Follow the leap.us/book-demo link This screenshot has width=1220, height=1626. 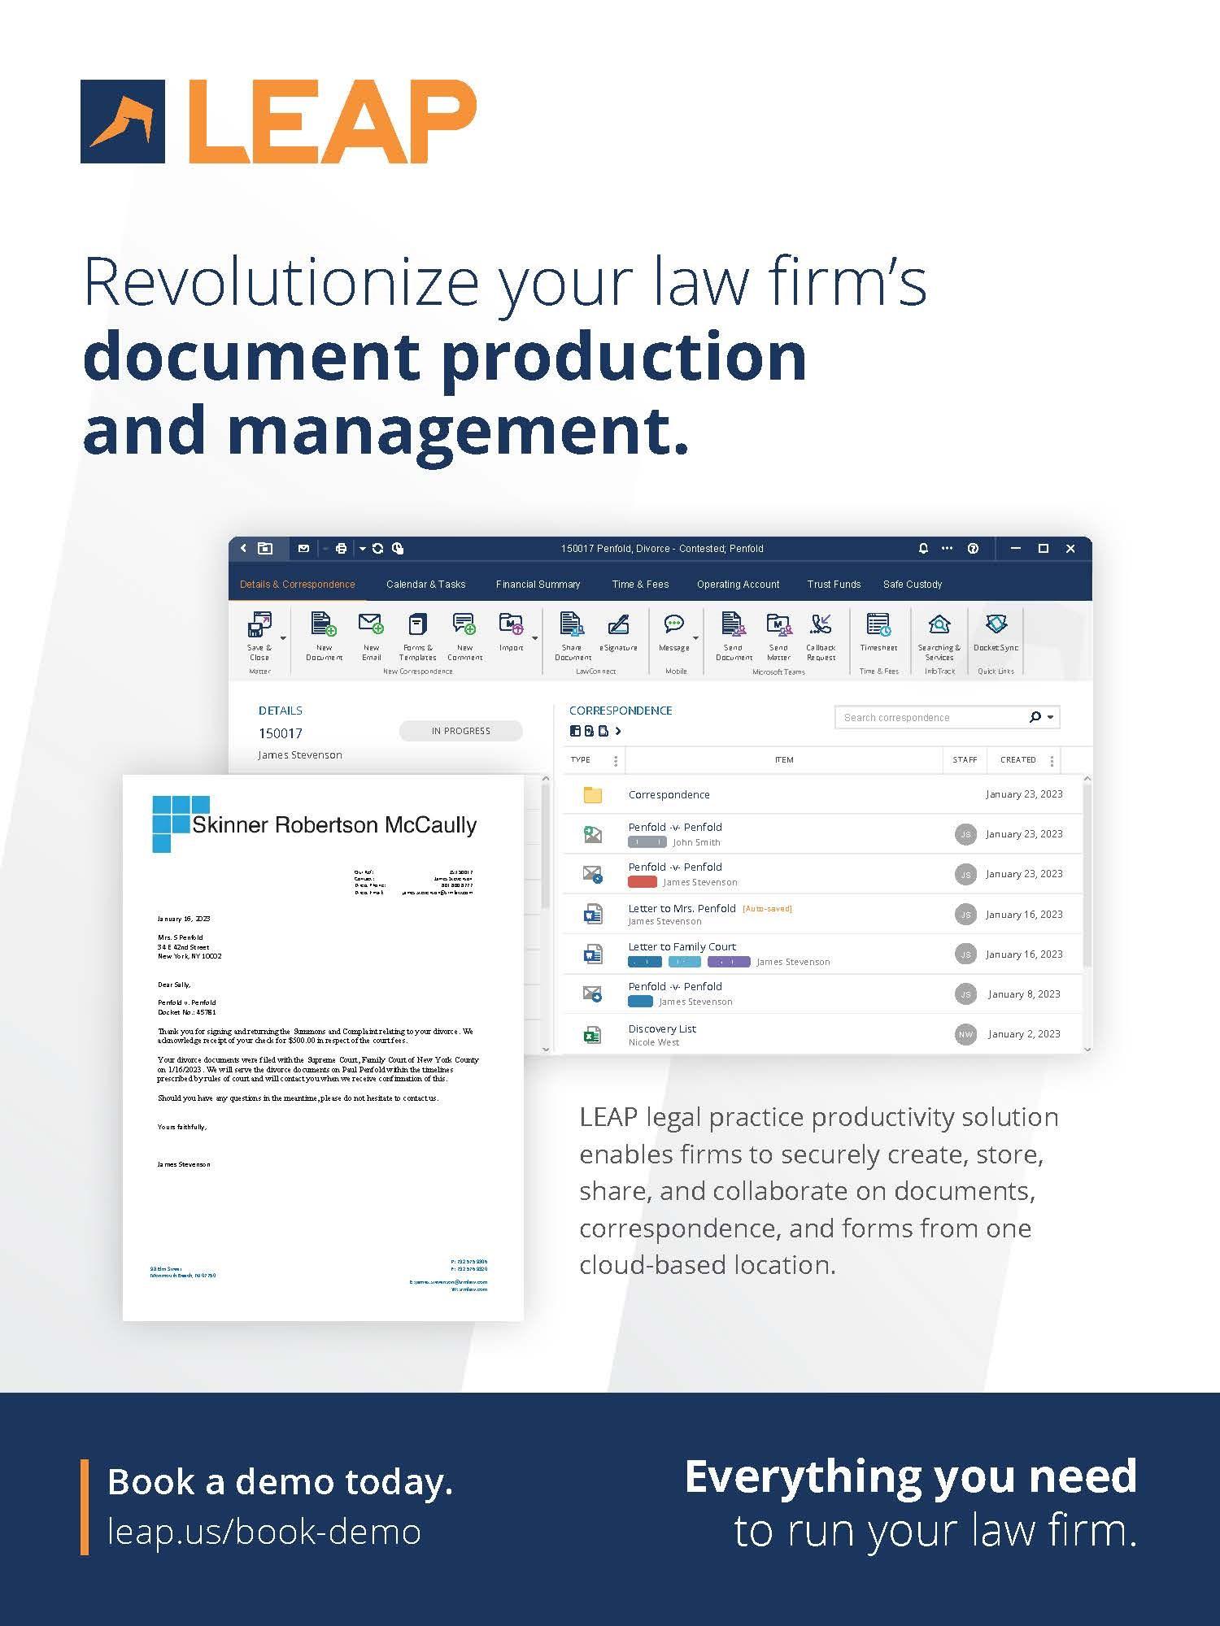click(264, 1532)
